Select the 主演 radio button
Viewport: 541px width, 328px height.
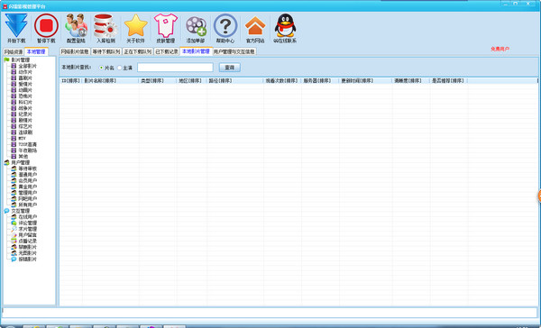120,68
